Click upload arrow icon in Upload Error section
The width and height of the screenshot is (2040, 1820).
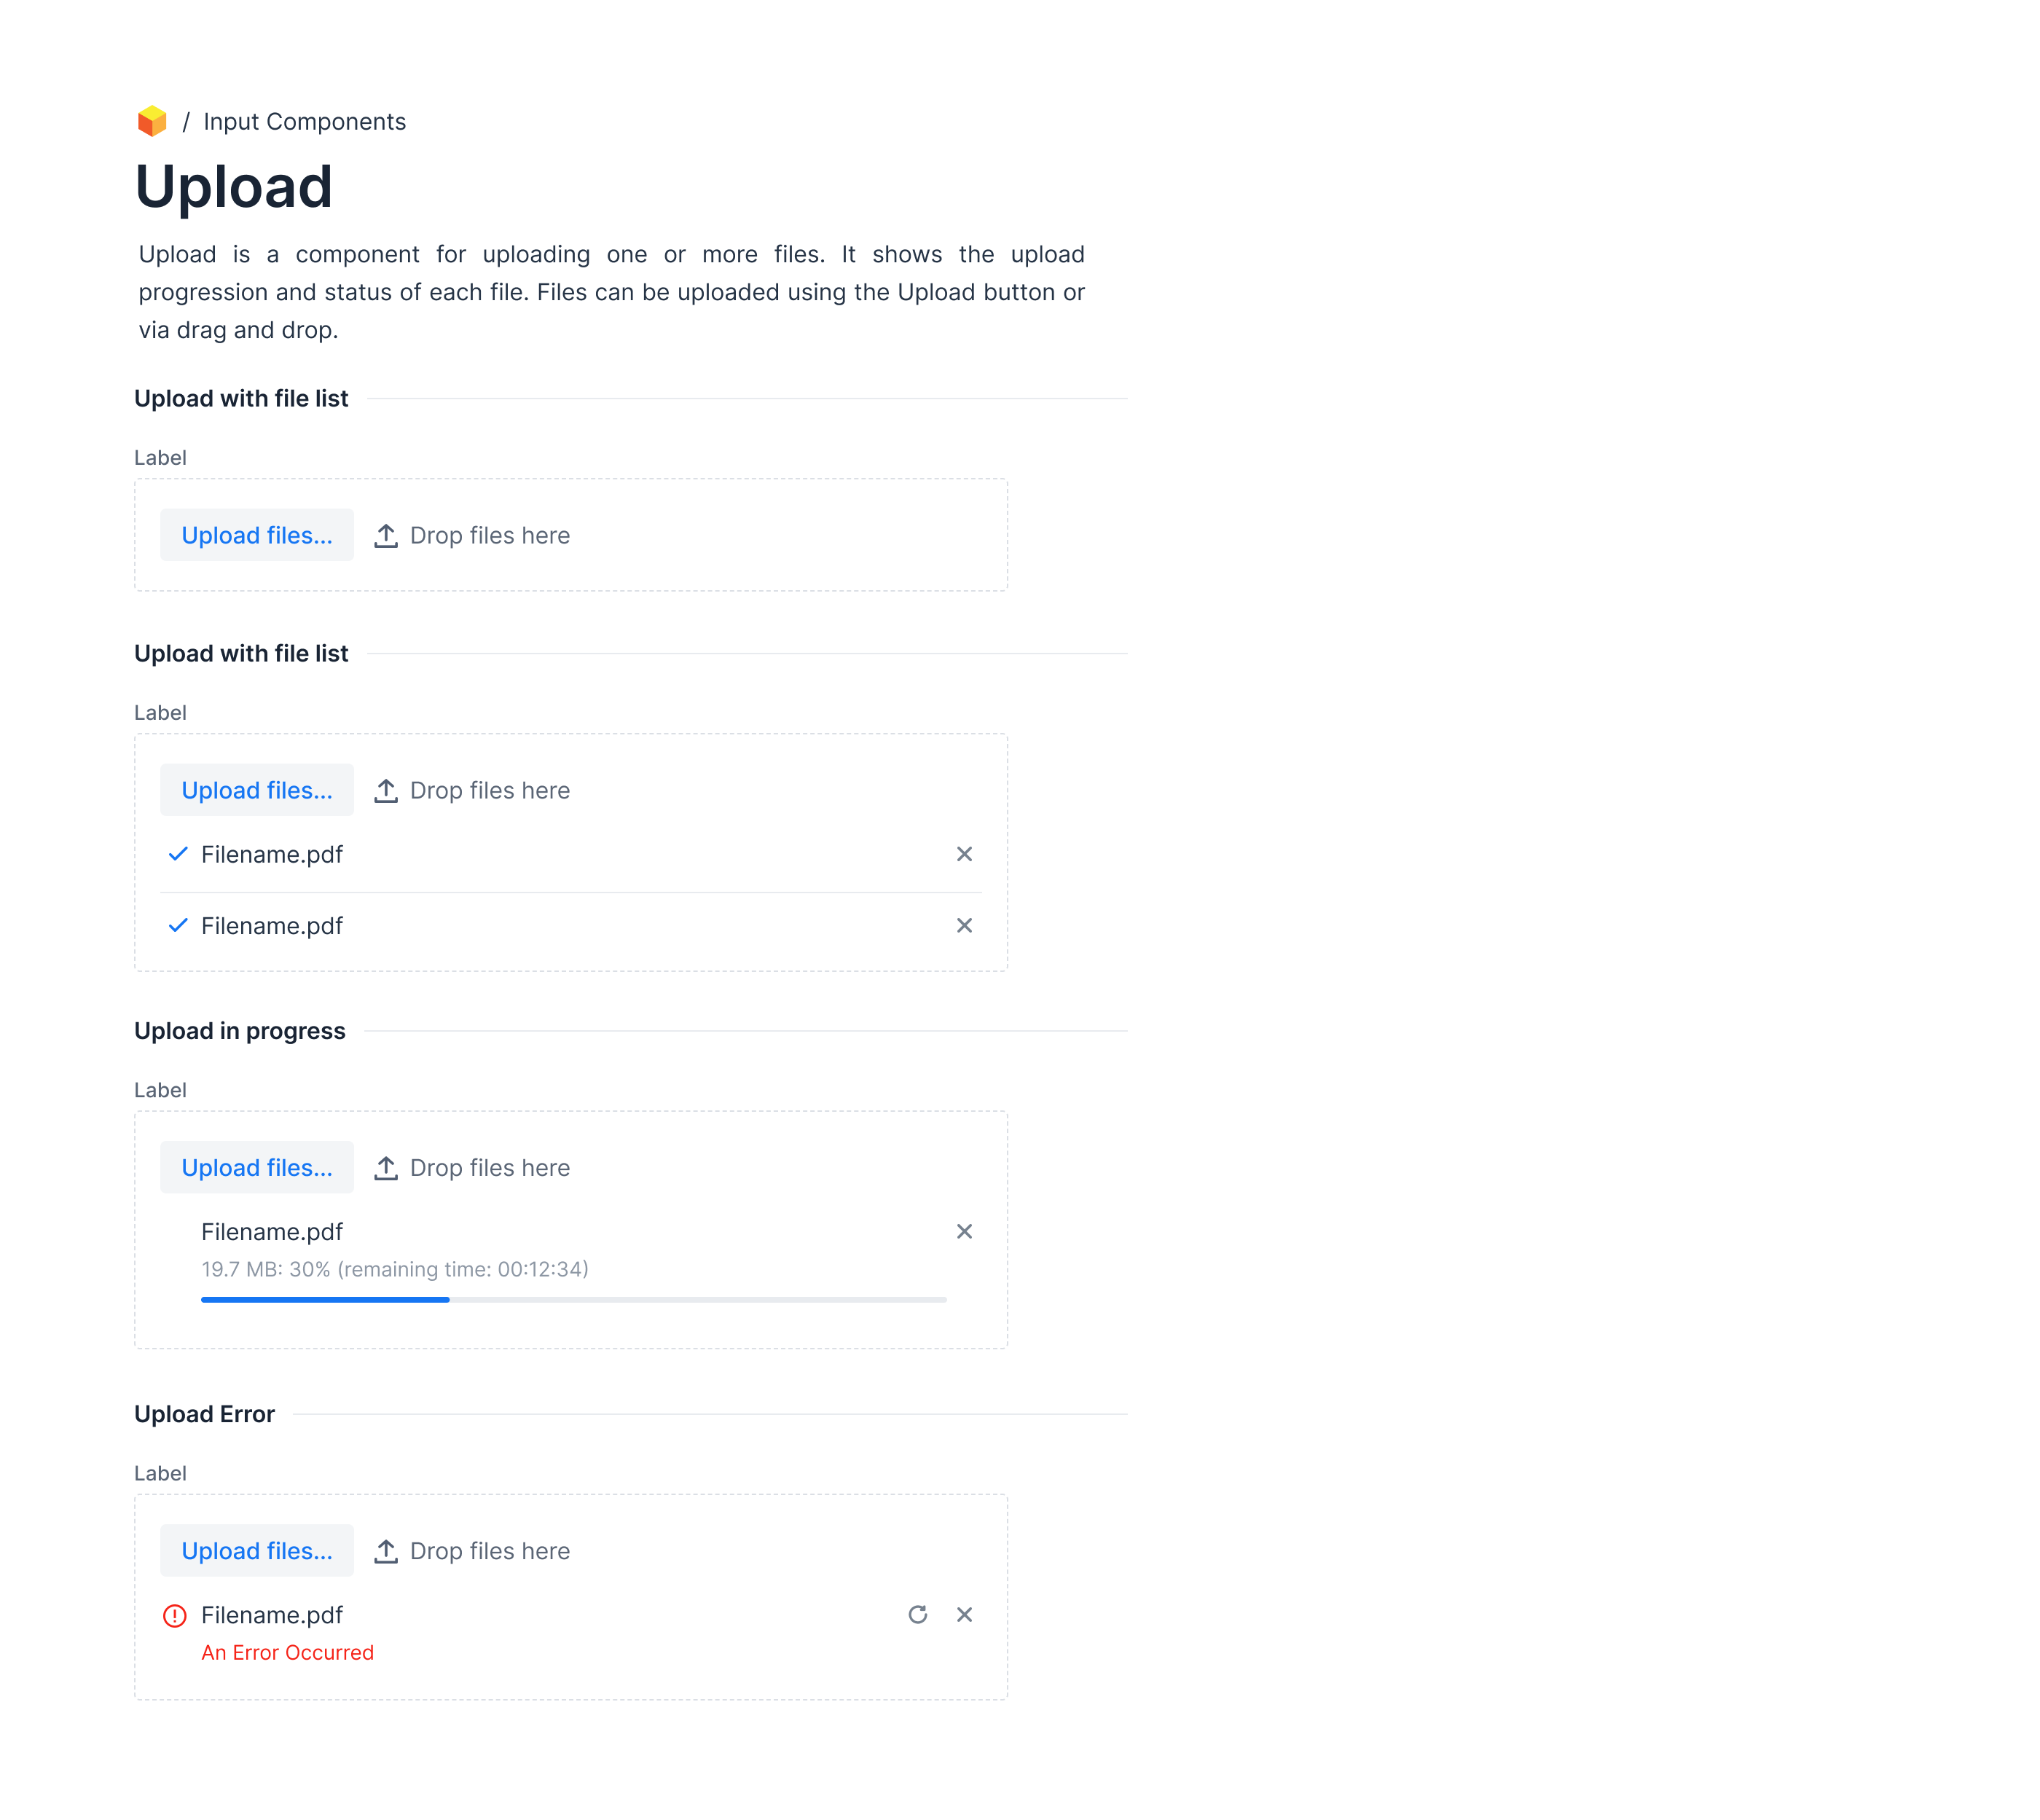(x=386, y=1550)
